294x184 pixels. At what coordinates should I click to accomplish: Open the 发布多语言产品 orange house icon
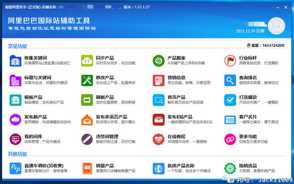coord(87,120)
